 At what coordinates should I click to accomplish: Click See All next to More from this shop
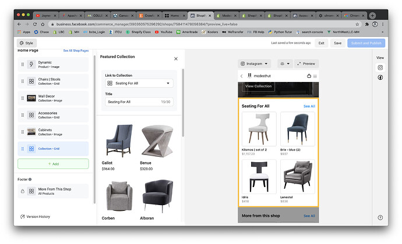coord(309,216)
